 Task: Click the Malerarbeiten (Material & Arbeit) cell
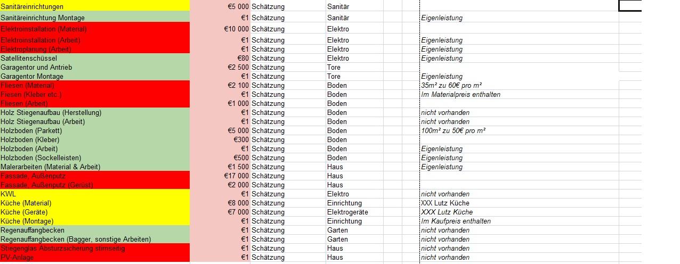pyautogui.click(x=95, y=167)
